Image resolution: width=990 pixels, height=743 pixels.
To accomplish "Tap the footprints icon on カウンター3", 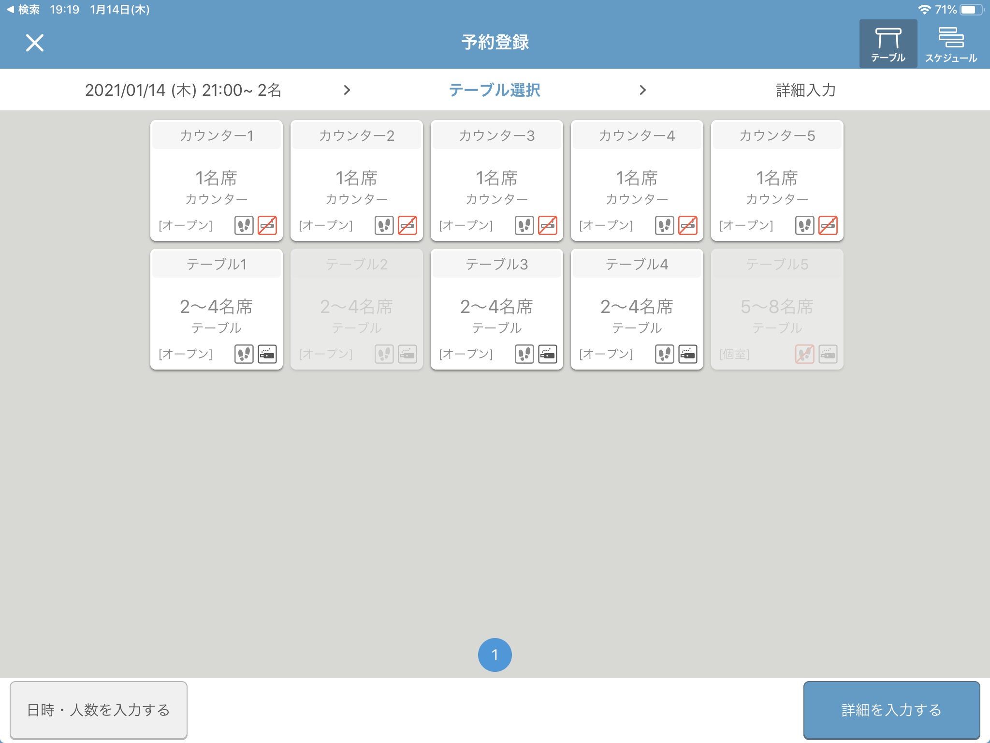I will coord(524,225).
